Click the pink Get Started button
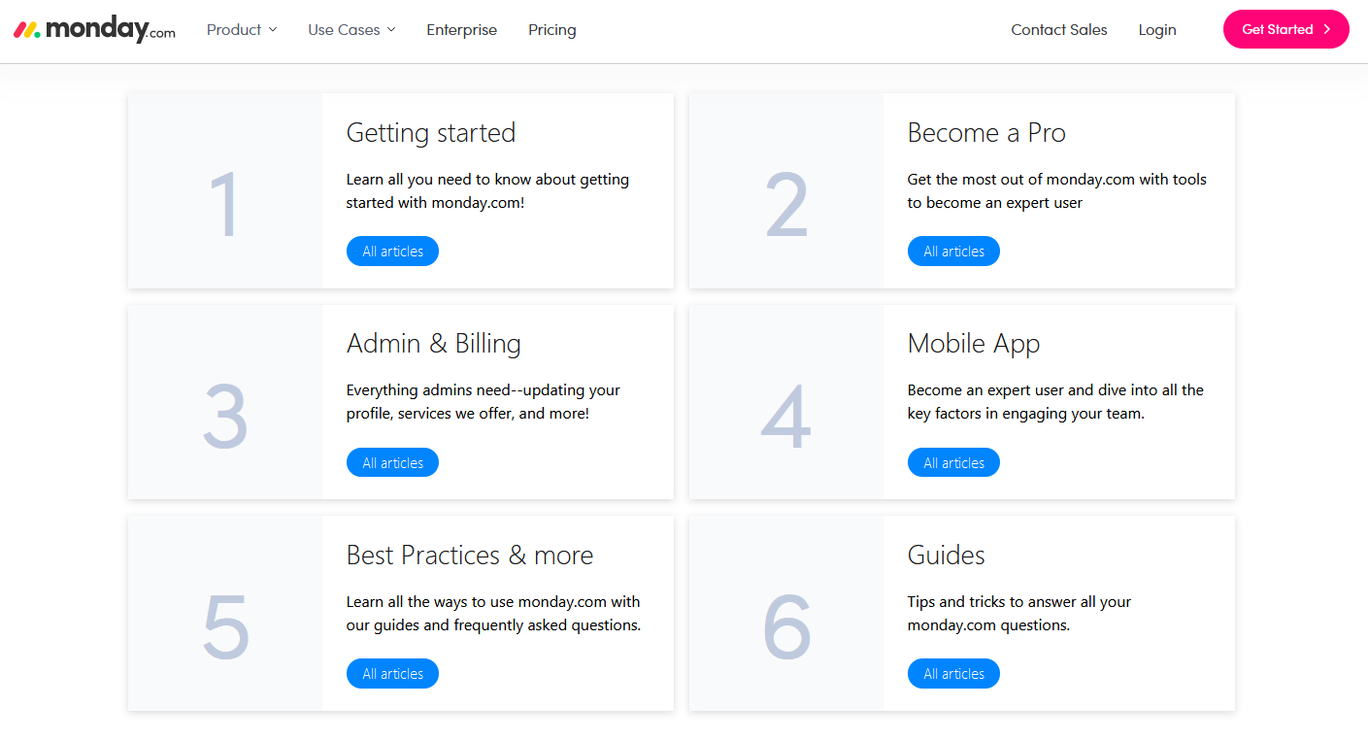 click(1285, 29)
